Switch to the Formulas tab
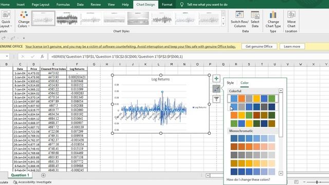The height and width of the screenshot is (185, 329). click(x=63, y=5)
